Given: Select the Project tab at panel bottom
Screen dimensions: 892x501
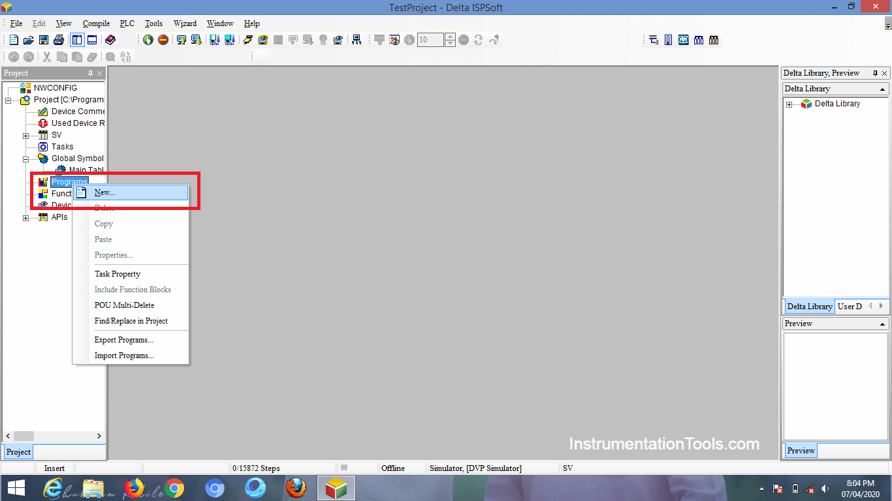Looking at the screenshot, I should coord(18,452).
